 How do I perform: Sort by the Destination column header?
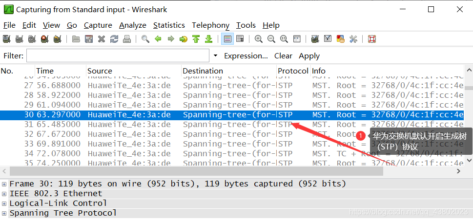point(229,71)
